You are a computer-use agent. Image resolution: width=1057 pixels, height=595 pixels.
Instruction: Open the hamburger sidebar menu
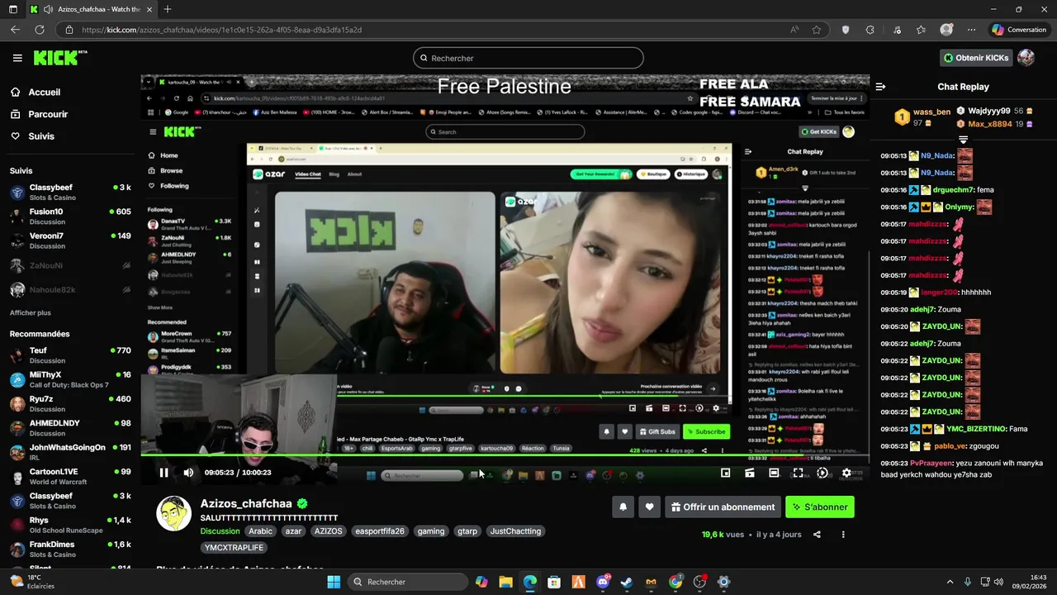(17, 58)
